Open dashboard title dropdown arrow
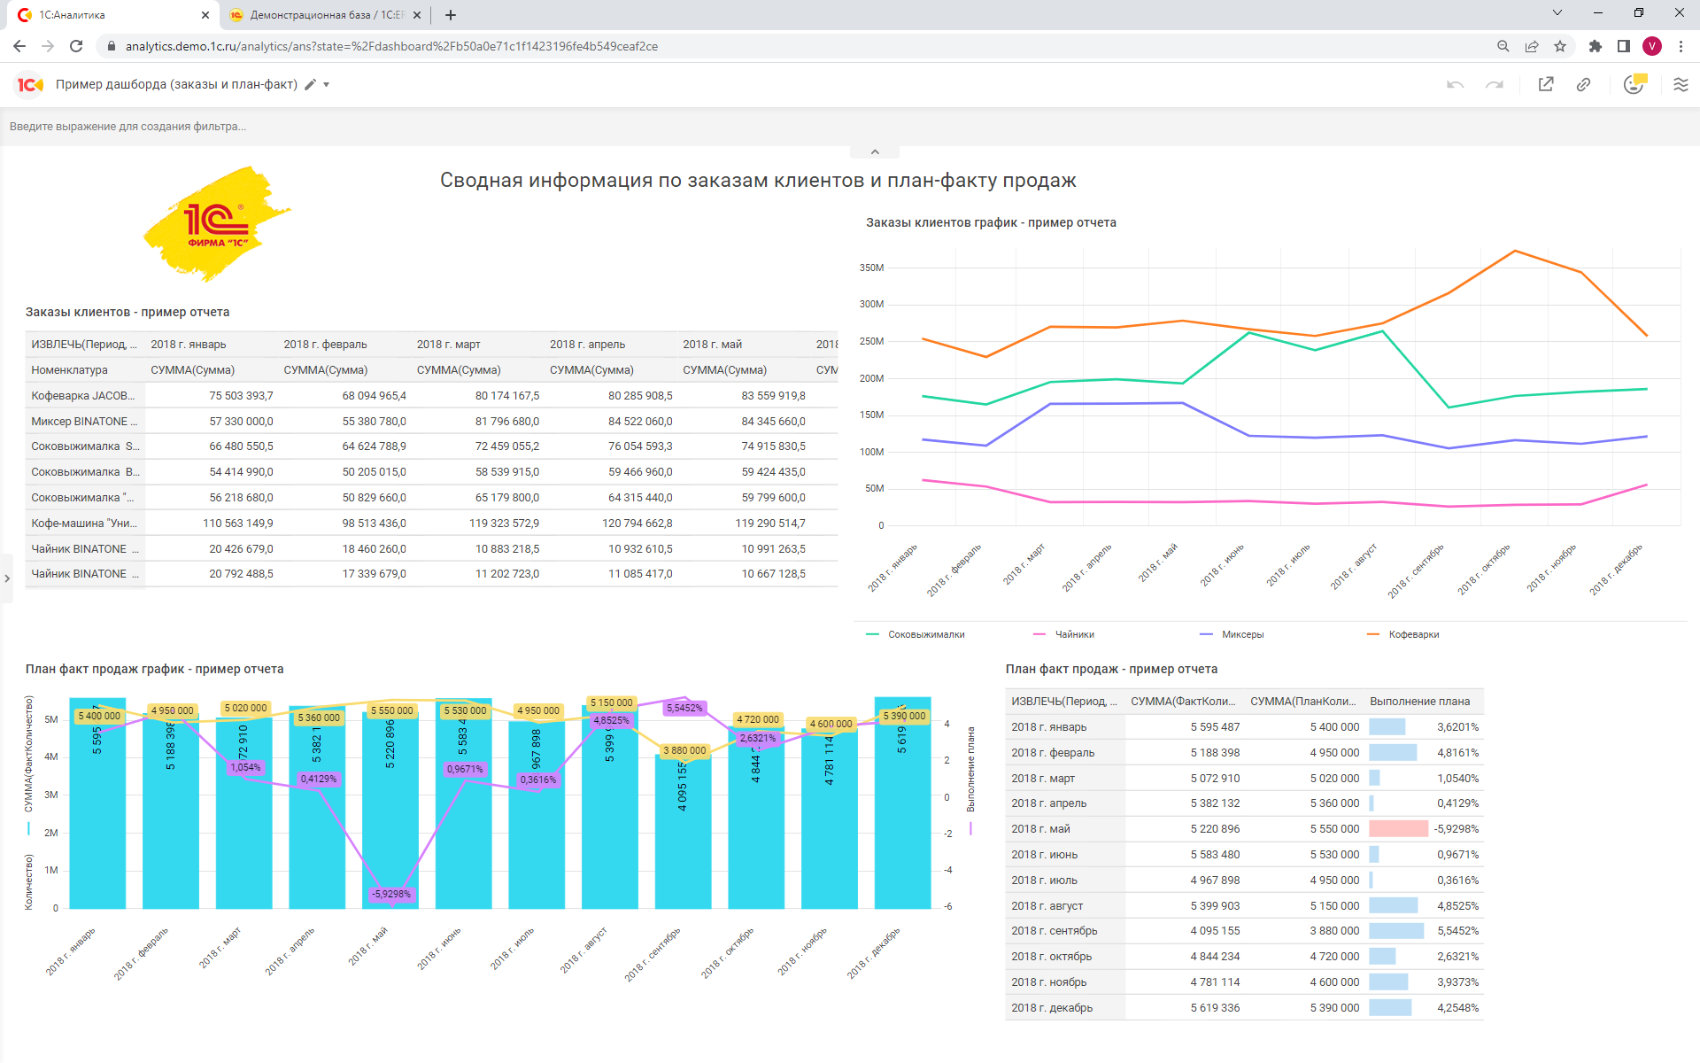This screenshot has width=1700, height=1063. (x=327, y=85)
